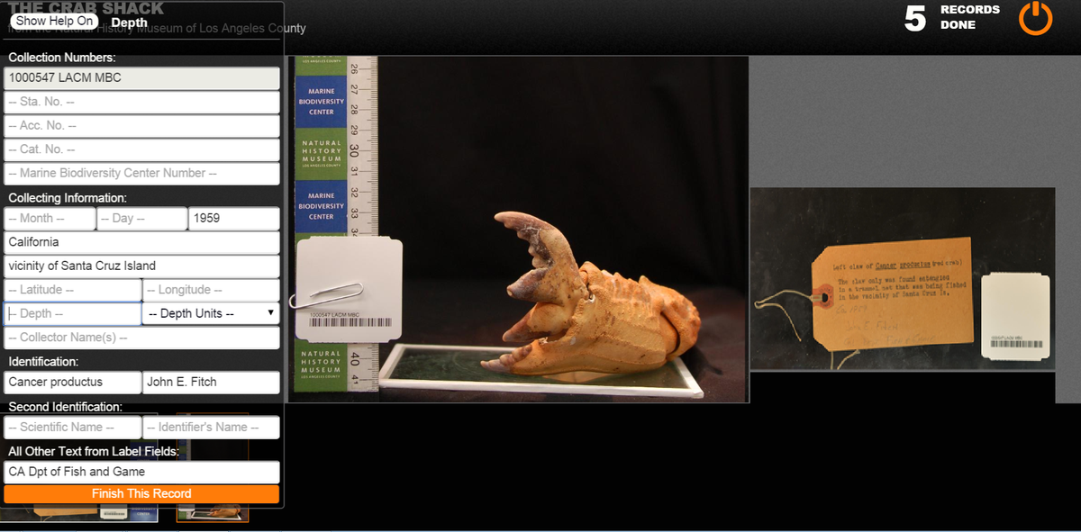1081x532 pixels.
Task: Focus second identification Scientific Name field
Action: (72, 428)
